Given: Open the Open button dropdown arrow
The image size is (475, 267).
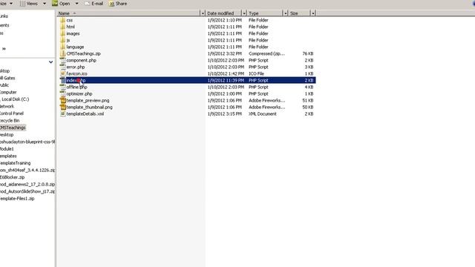Looking at the screenshot, I should click(x=76, y=4).
